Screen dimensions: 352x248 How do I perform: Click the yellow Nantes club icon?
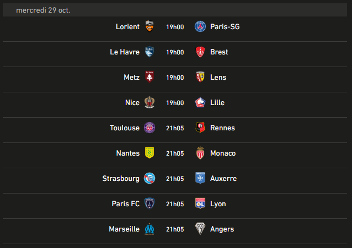(149, 153)
